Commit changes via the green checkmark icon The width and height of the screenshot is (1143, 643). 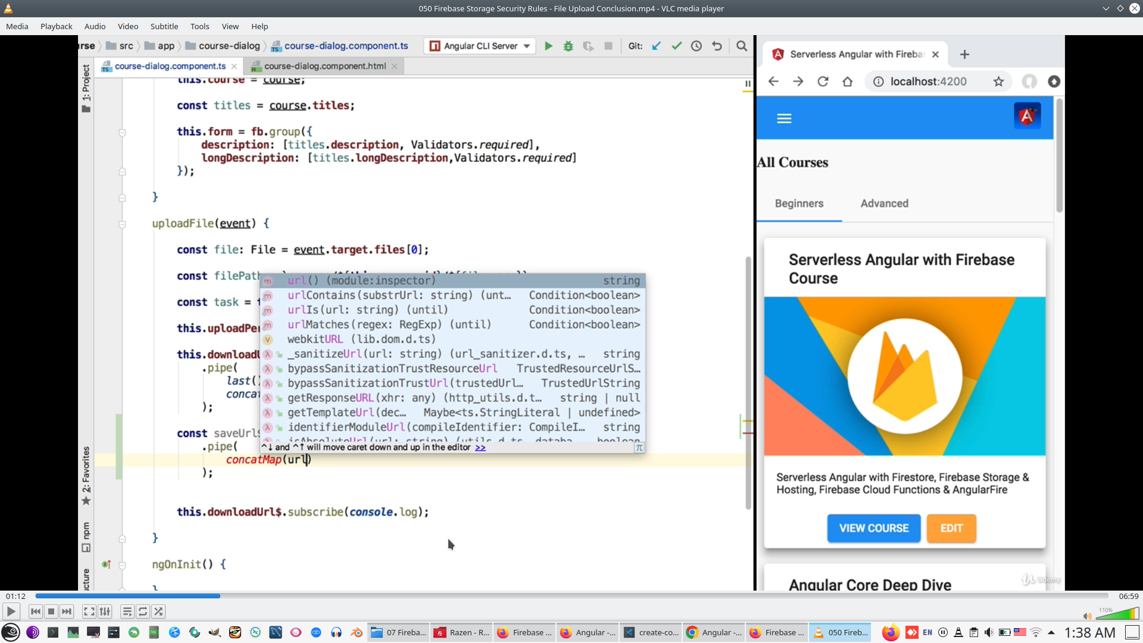[x=677, y=45]
